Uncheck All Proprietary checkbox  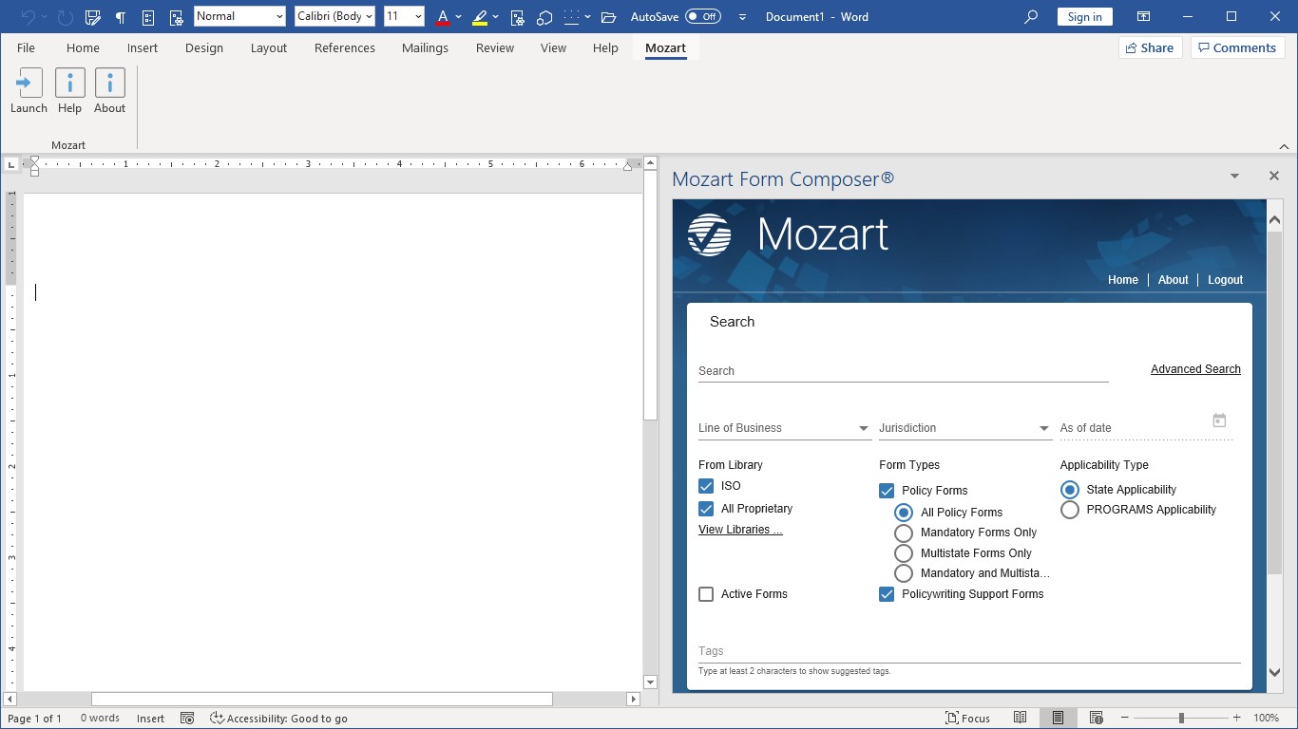[x=706, y=509]
